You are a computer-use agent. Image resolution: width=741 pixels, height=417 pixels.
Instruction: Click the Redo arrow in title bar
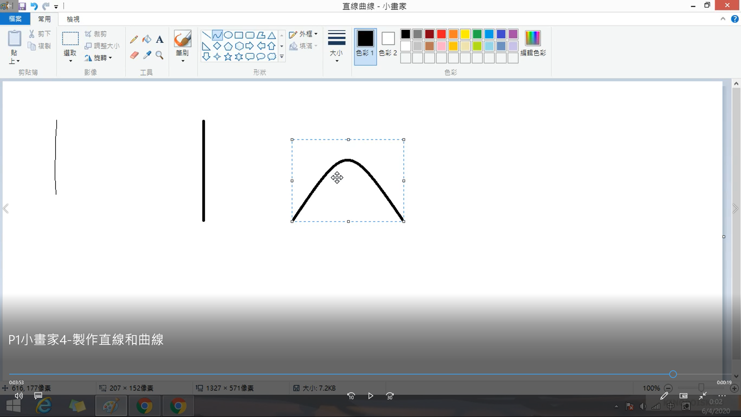click(46, 6)
